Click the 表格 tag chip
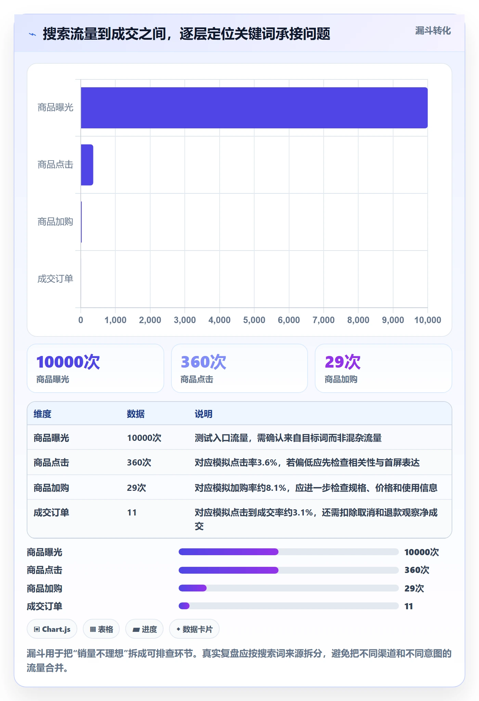479x701 pixels. [x=101, y=629]
